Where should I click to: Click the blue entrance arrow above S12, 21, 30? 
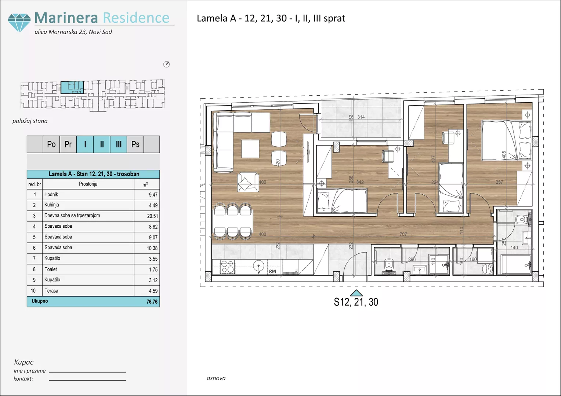pos(356,293)
